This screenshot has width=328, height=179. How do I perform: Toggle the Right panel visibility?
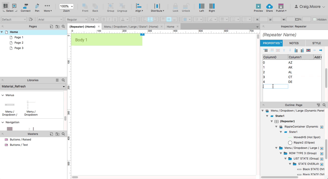[212, 8]
